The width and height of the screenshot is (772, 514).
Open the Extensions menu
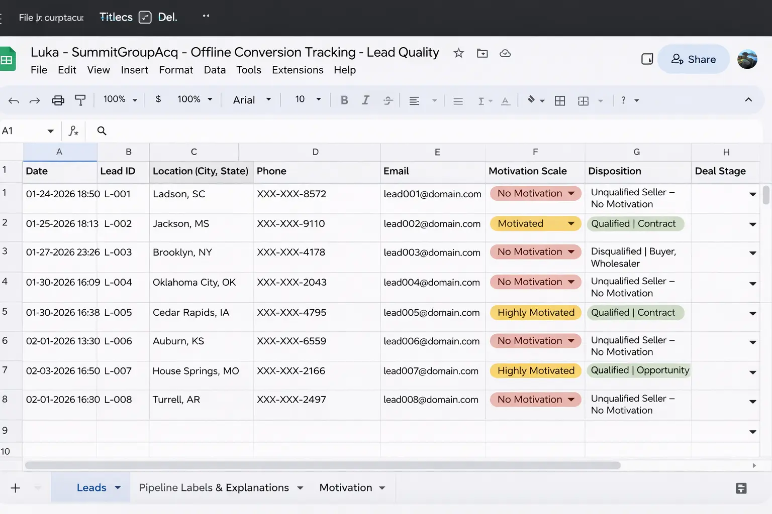(298, 70)
